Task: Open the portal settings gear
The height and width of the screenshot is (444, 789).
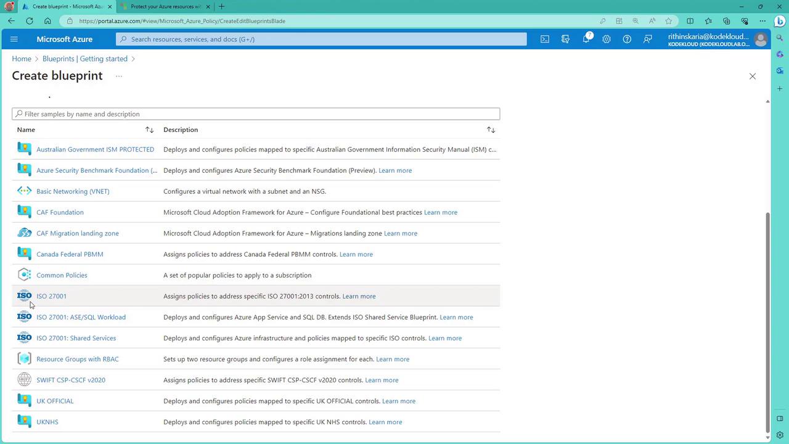Action: pyautogui.click(x=607, y=39)
